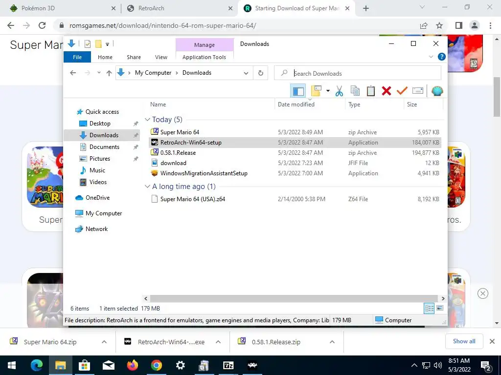The image size is (501, 375).
Task: Click the New folder toolbar icon
Action: coord(316,91)
